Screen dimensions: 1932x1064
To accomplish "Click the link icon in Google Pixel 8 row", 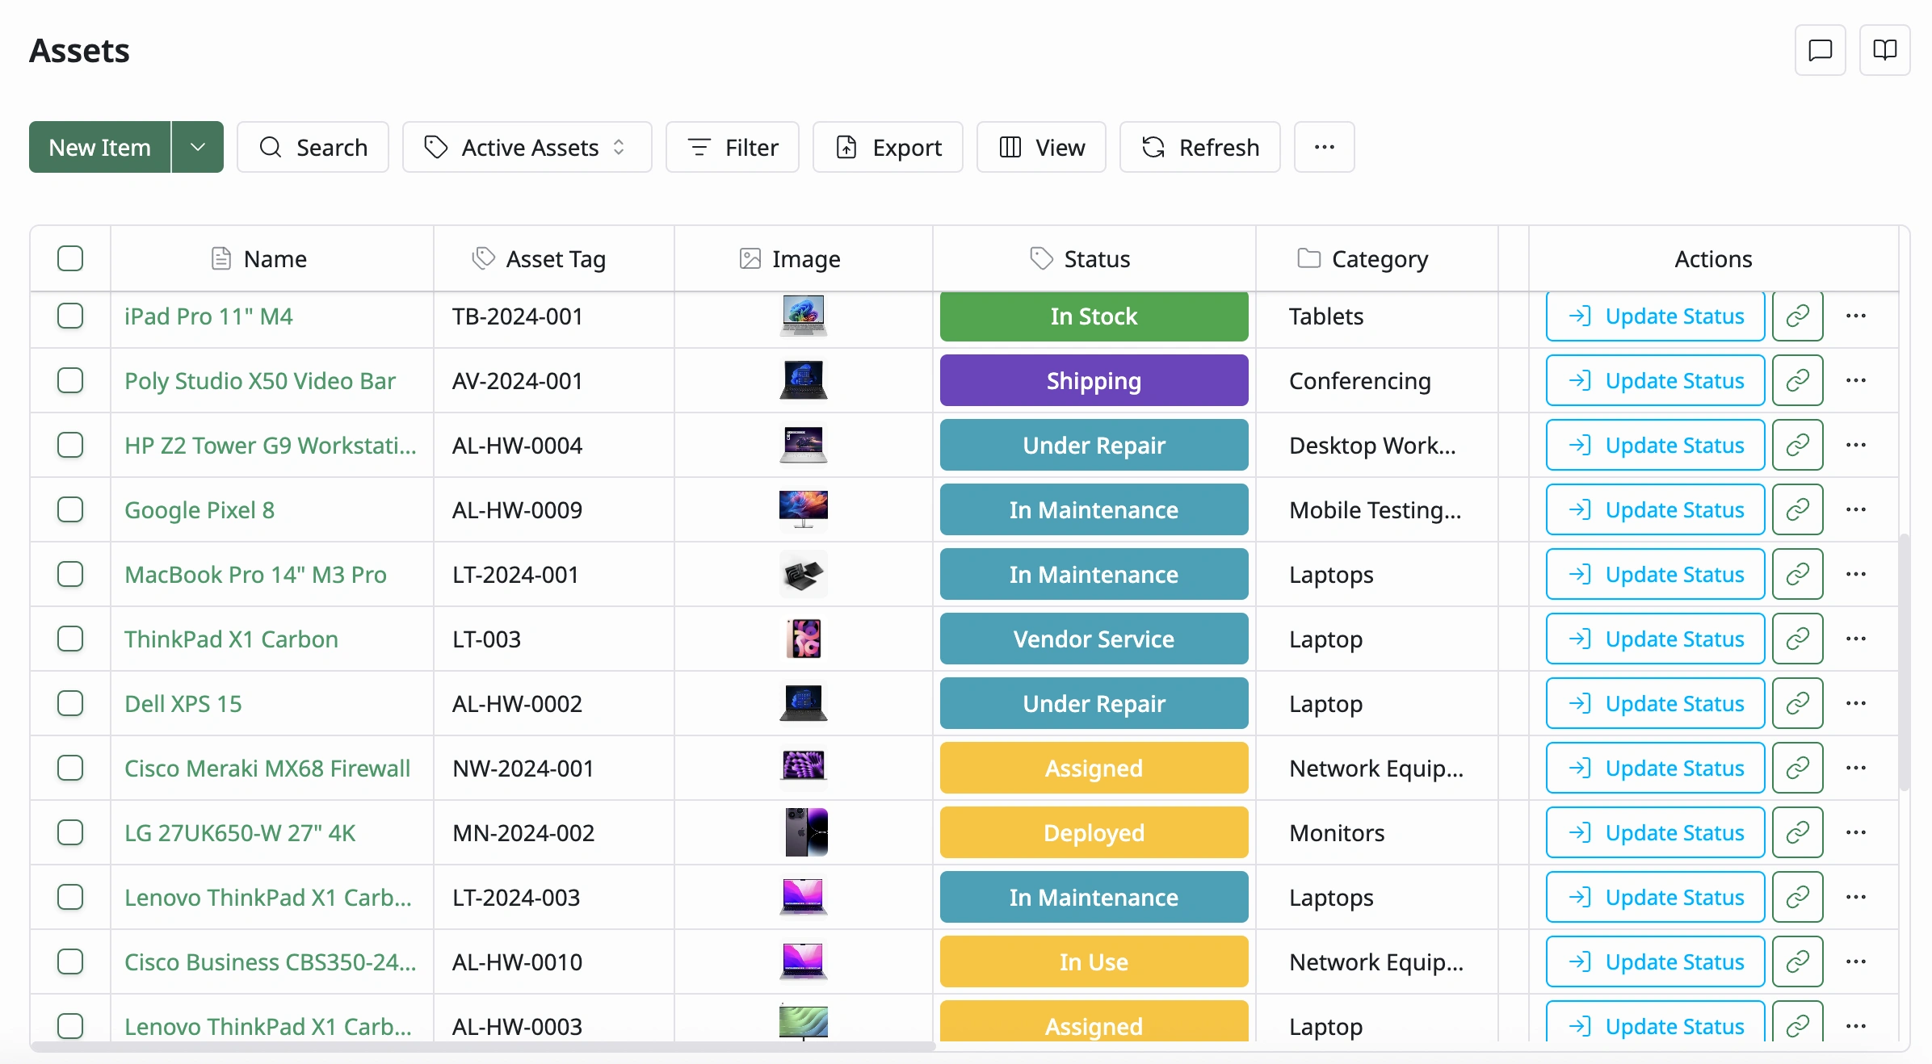I will click(x=1797, y=509).
